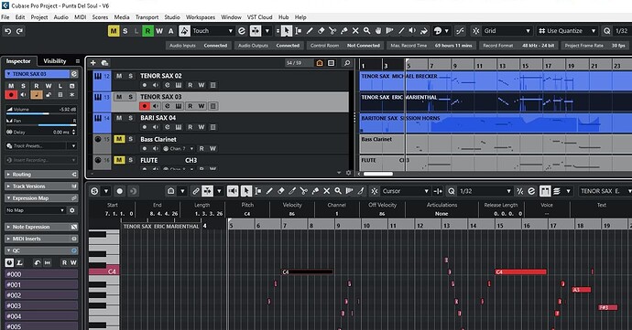Select the Mute X tool in Key Editor toolbar
The height and width of the screenshot is (330, 632).
tap(327, 191)
